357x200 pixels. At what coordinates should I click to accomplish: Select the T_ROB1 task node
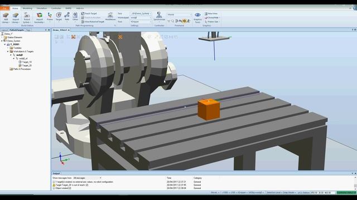(x=15, y=44)
